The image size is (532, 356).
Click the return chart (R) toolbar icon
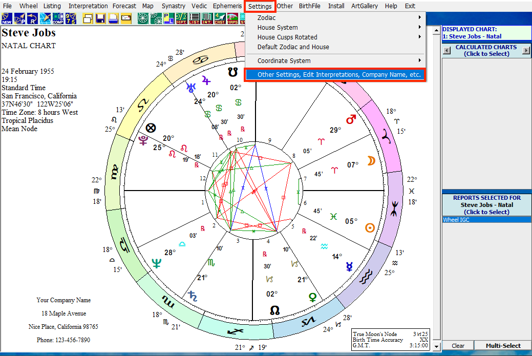click(32, 18)
